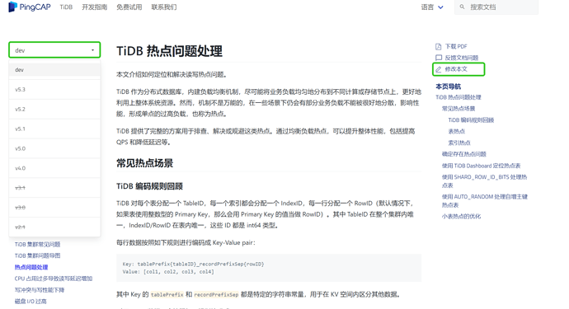The height and width of the screenshot is (309, 569).
Task: Jump to 确定存在热点问题 section
Action: click(x=463, y=154)
